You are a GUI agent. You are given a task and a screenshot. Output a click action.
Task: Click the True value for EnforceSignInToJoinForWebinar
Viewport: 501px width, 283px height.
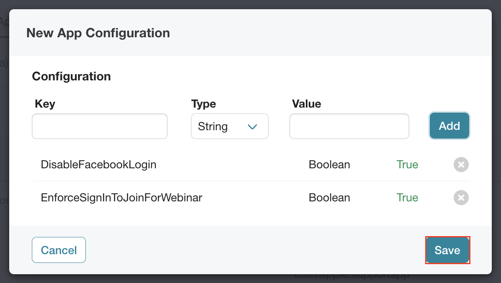click(x=408, y=198)
